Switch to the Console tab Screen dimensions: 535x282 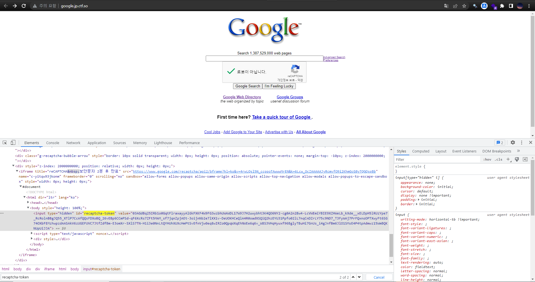point(53,143)
